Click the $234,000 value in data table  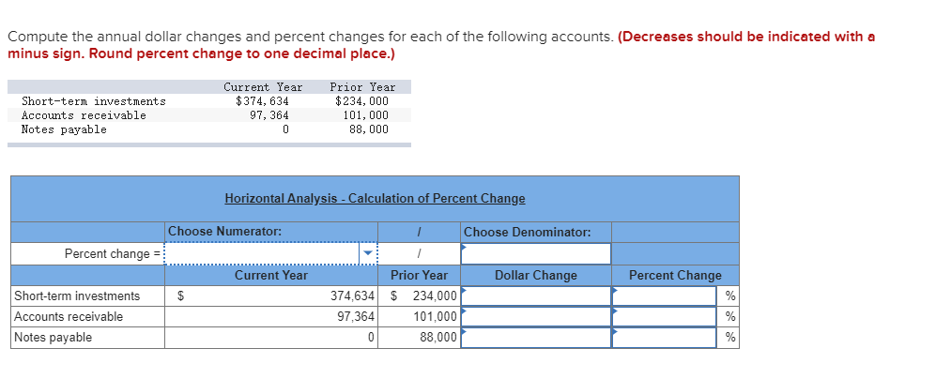click(361, 101)
